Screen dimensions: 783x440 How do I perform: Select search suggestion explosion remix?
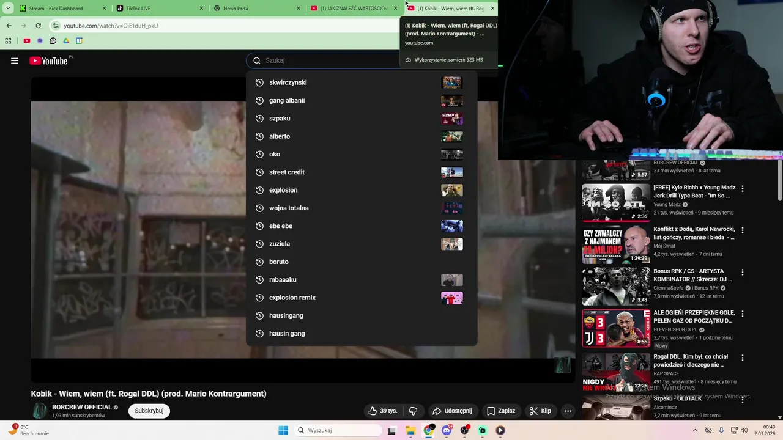click(x=361, y=298)
